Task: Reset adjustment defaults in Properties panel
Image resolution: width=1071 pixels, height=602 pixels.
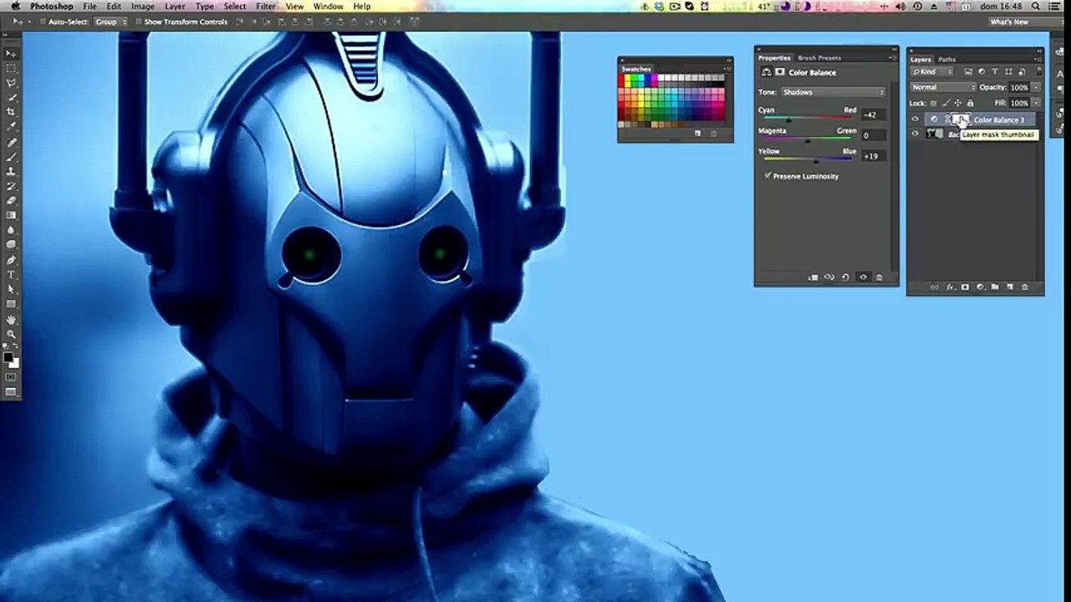Action: 845,277
